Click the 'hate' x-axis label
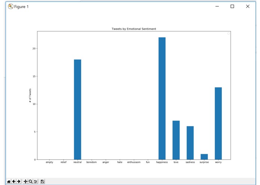 [120, 162]
